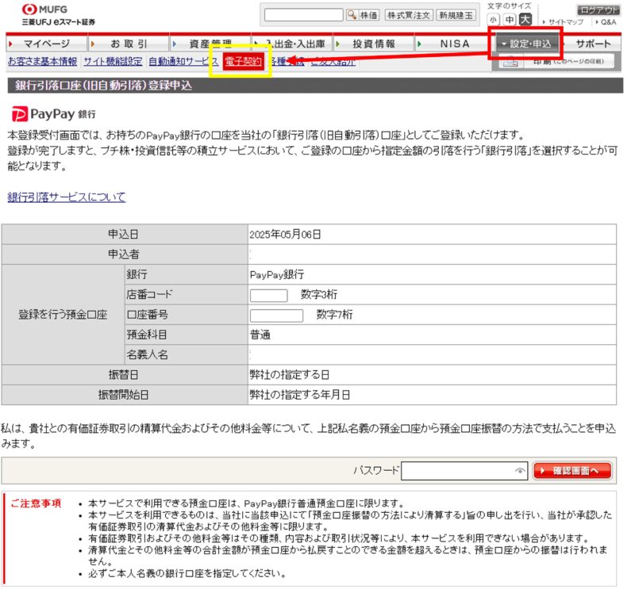Viewport: 635px width, 593px height.
Task: Open the 入出金・入出庫 menu
Action: (x=292, y=44)
